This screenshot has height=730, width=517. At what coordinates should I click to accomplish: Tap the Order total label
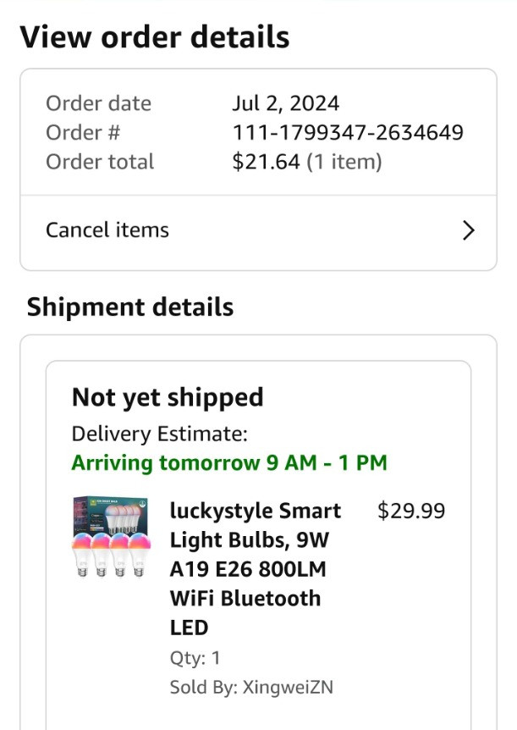[x=100, y=162]
